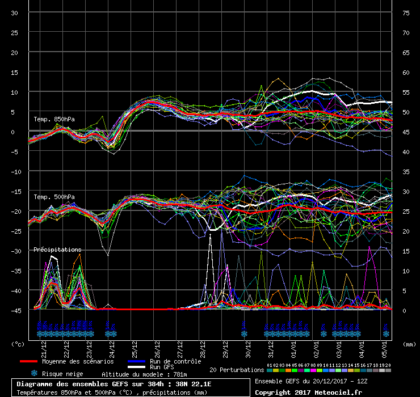Click the white Run GFS legend line
The image size is (420, 397).
pos(137,367)
